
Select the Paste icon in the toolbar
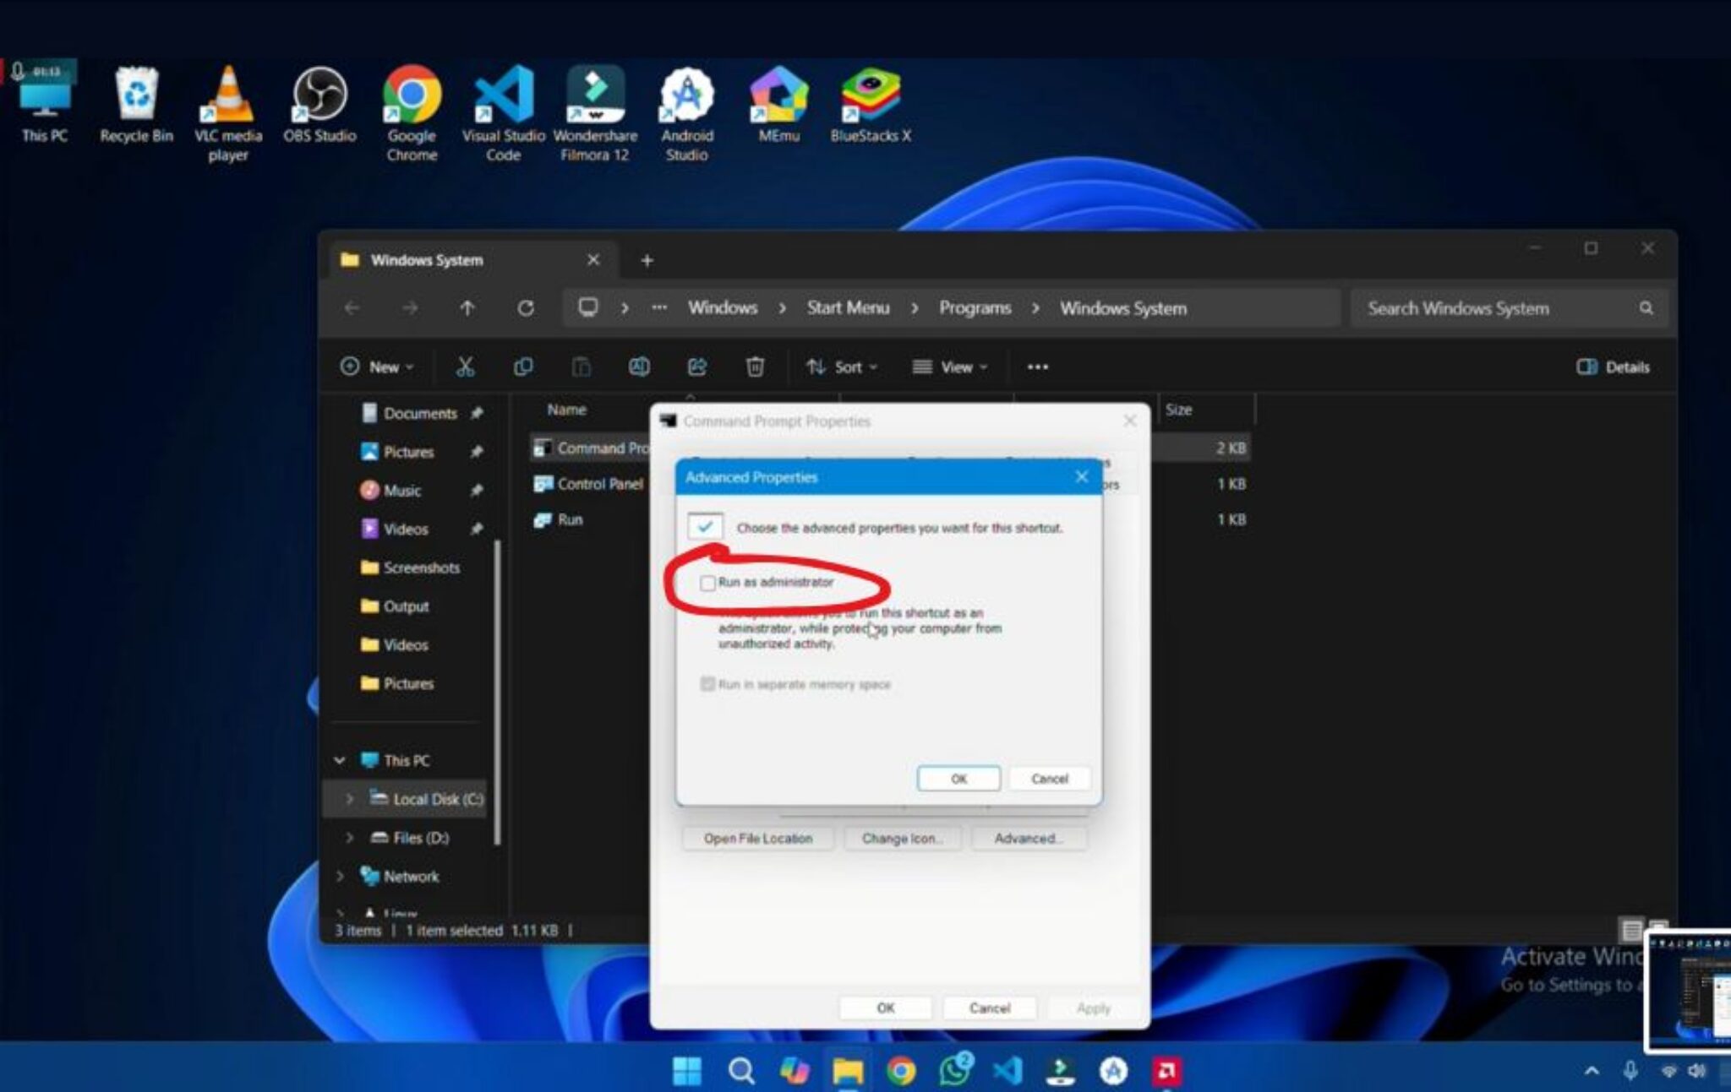click(581, 367)
